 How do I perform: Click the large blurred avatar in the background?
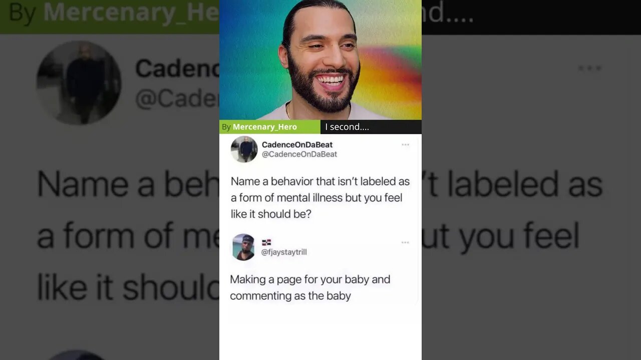[79, 82]
